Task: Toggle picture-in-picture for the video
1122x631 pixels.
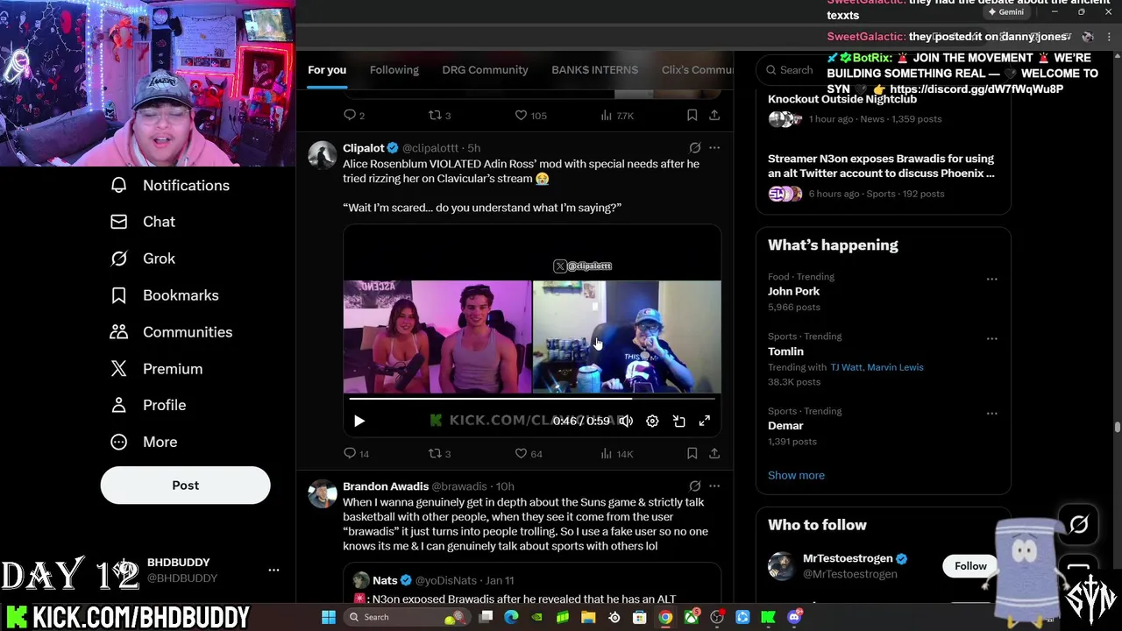Action: 678,422
